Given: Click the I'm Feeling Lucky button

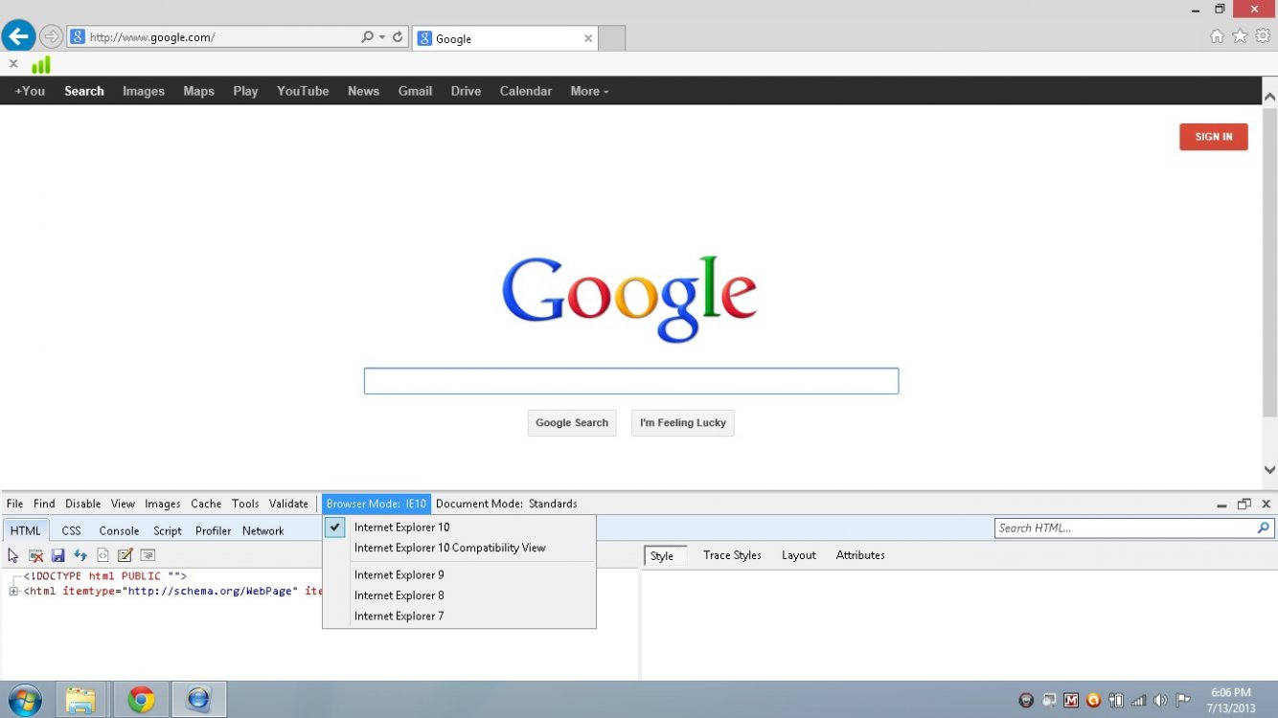Looking at the screenshot, I should (683, 423).
